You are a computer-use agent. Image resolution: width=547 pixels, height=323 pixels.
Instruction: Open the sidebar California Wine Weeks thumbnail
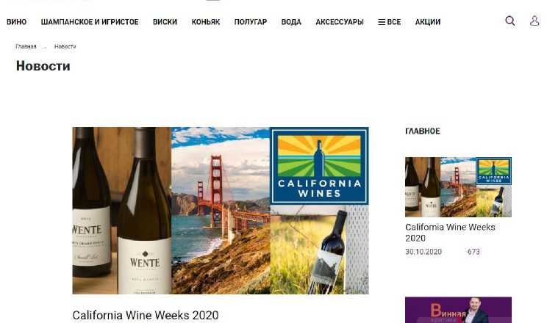[458, 187]
